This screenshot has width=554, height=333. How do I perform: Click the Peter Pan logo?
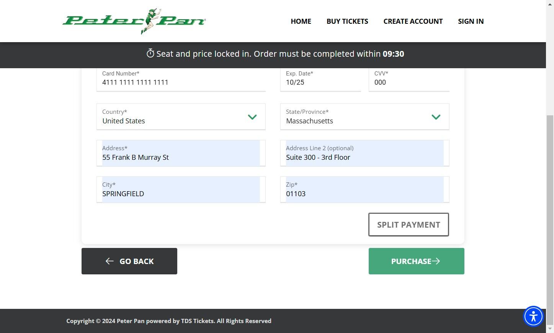pyautogui.click(x=134, y=21)
